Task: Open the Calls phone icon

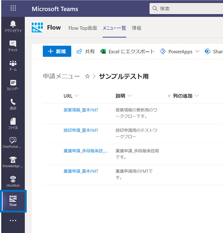Action: [x=13, y=104]
